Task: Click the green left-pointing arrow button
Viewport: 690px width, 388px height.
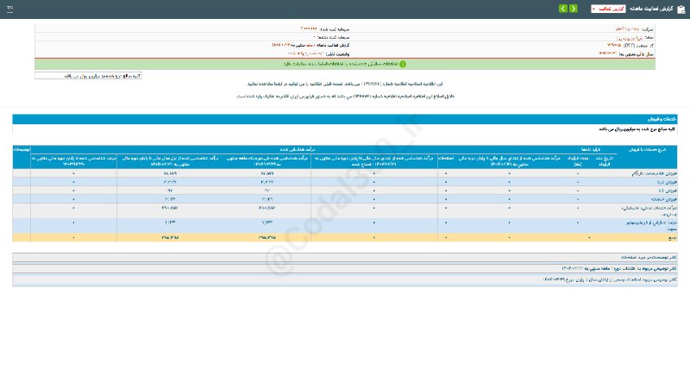Action: pyautogui.click(x=563, y=9)
